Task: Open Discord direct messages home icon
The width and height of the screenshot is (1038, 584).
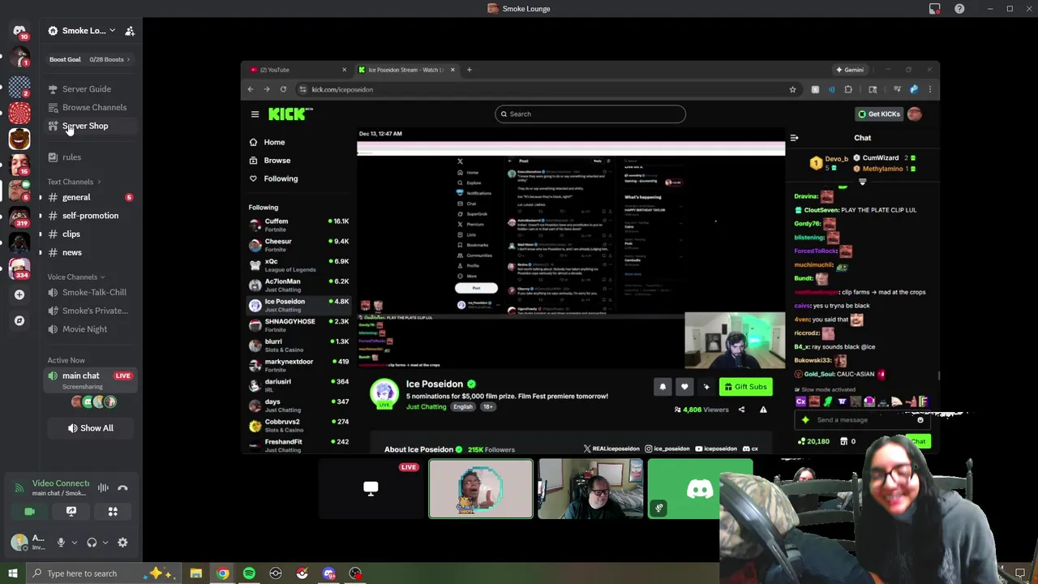Action: pyautogui.click(x=19, y=31)
